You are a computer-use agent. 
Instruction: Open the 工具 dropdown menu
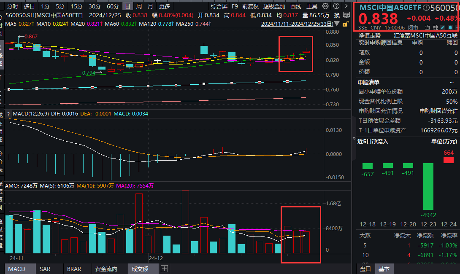point(312,6)
